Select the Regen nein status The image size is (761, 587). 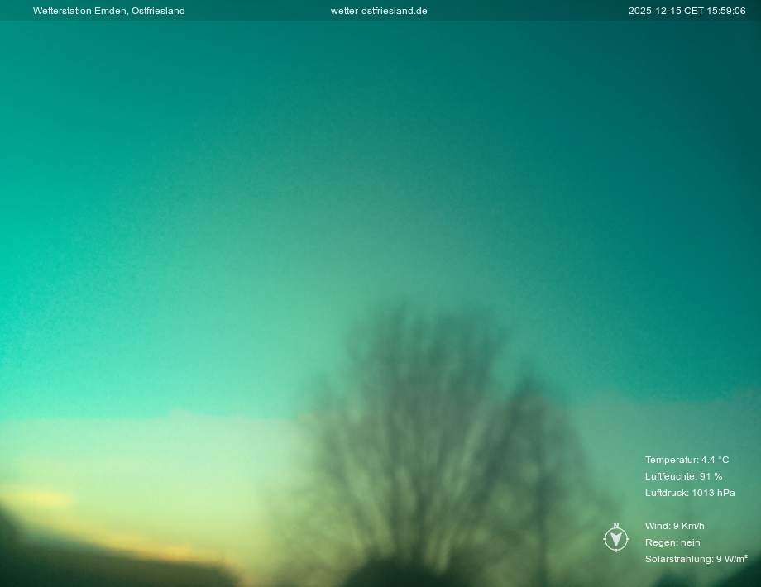pos(672,542)
